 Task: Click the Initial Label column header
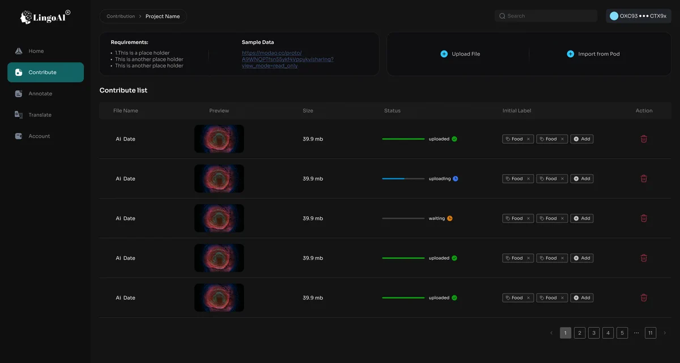coord(517,111)
